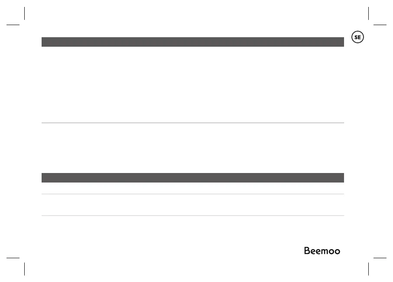Click the top-left horizontal crop mark
Image resolution: width=393 pixels, height=282 pixels.
(x=13, y=25)
